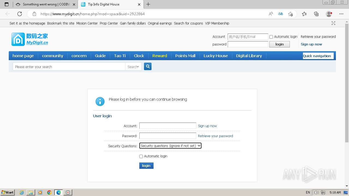Toggle the widescreen expand icon

pyautogui.click(x=333, y=23)
